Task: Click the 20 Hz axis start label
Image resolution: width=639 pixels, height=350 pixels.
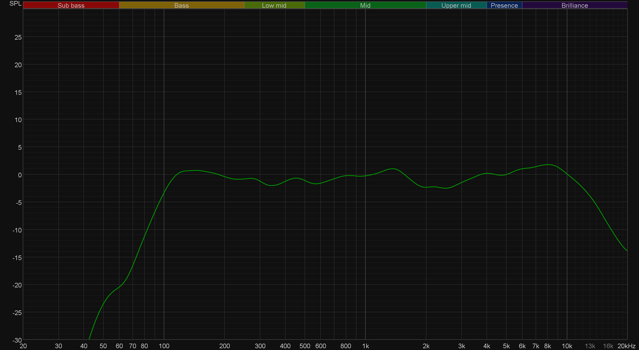Action: click(x=23, y=346)
